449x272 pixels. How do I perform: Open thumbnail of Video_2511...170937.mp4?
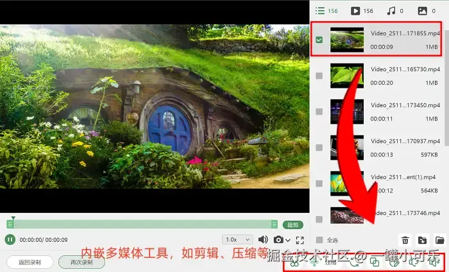tap(347, 148)
